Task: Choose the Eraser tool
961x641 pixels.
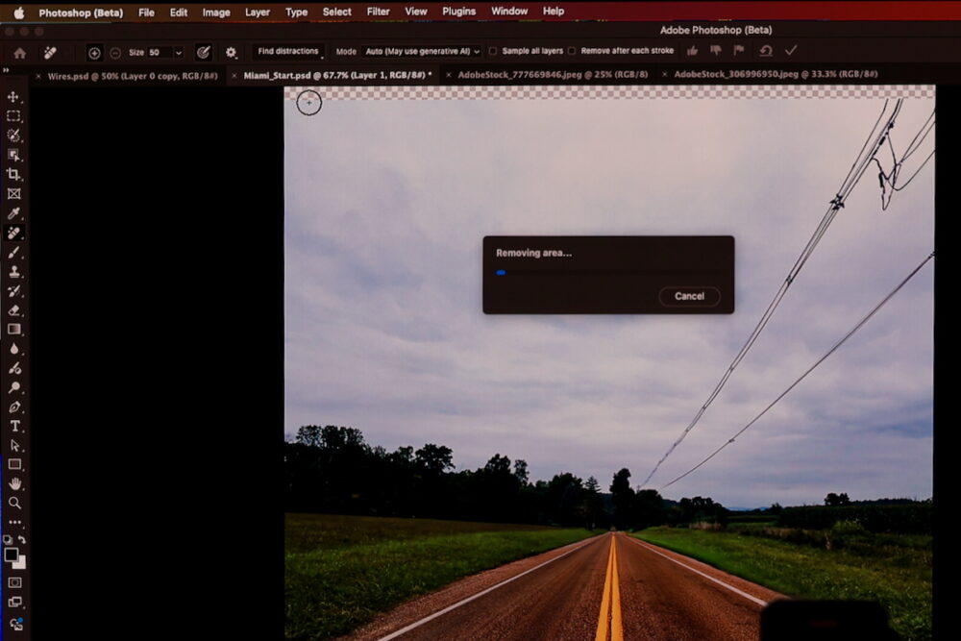Action: (x=13, y=310)
